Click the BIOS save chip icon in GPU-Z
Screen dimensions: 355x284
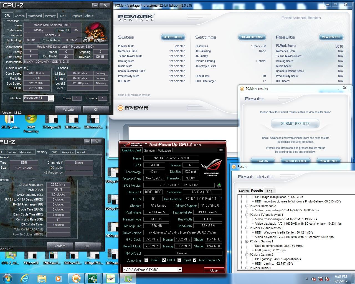[219, 185]
